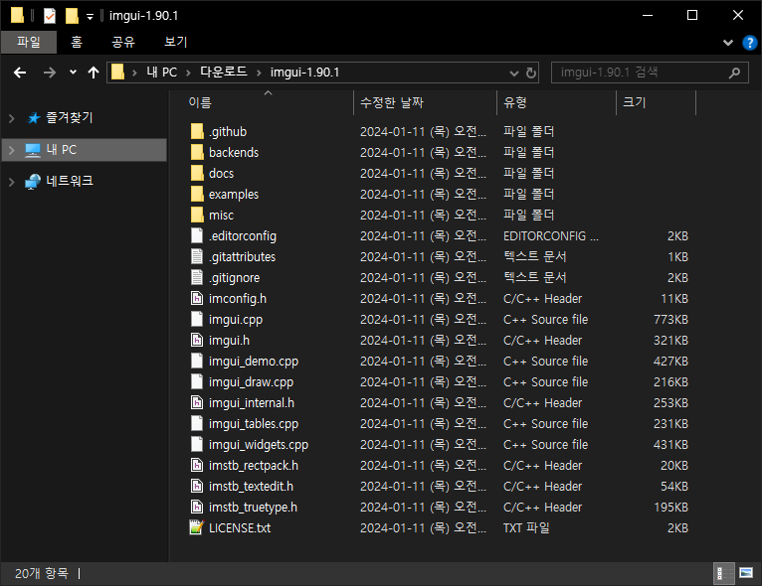Refresh the current folder view
This screenshot has height=586, width=762.
pyautogui.click(x=531, y=73)
